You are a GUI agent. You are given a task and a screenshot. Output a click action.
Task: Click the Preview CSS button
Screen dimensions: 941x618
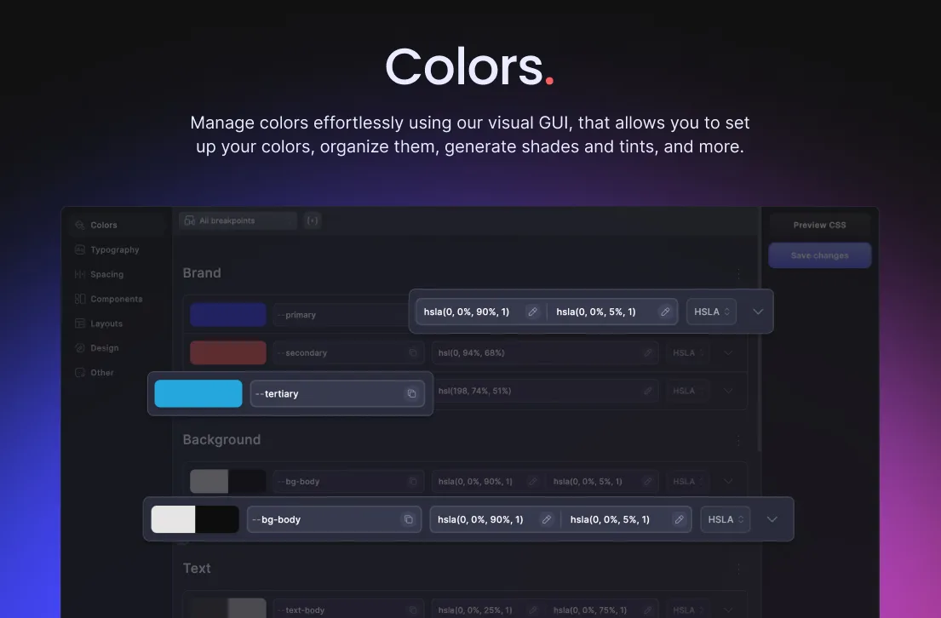click(x=820, y=225)
